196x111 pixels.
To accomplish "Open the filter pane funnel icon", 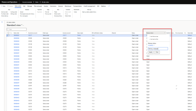I will [x=2, y=22].
